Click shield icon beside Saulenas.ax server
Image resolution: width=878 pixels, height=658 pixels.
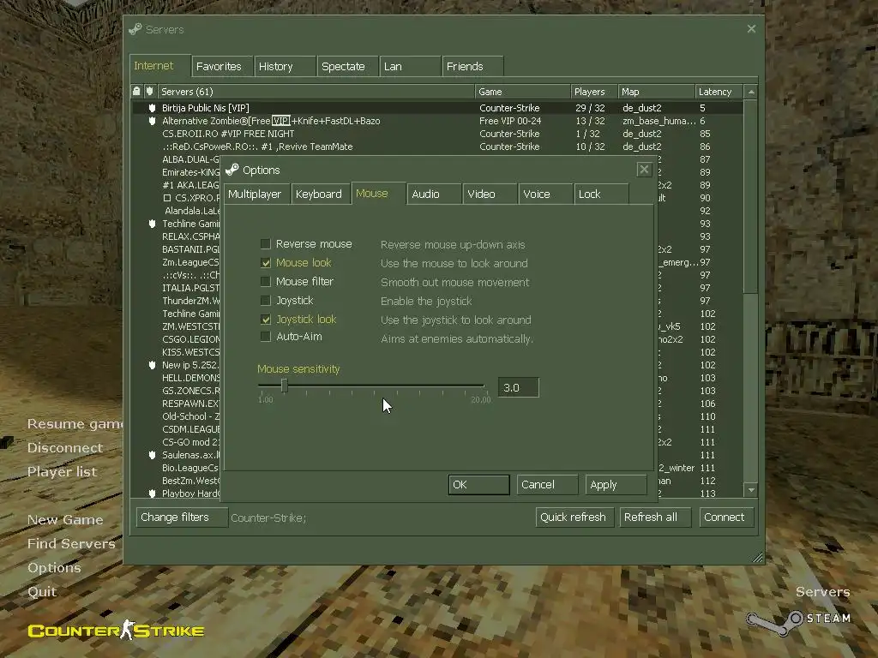point(152,455)
